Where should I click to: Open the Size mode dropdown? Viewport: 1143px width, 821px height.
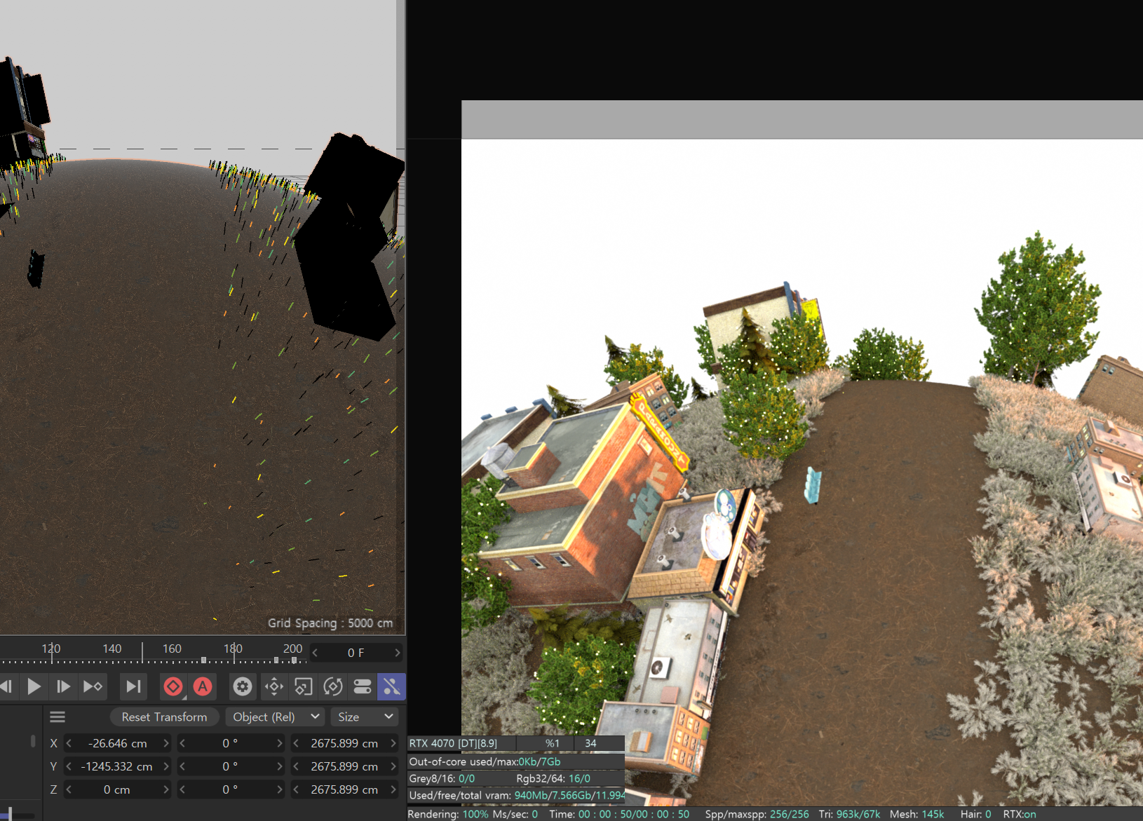pos(365,717)
